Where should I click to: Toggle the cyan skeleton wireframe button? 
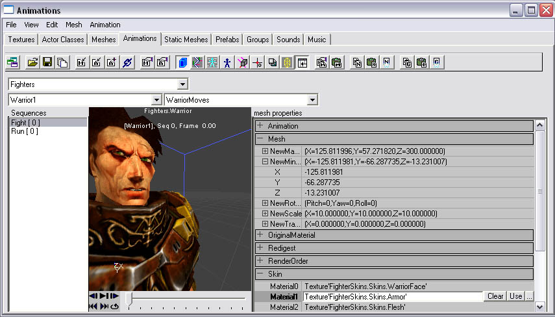pyautogui.click(x=212, y=62)
